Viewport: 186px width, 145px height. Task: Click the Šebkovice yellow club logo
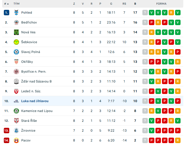(16, 42)
